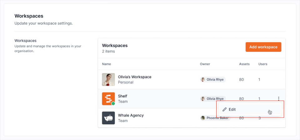Click the green status dot on Shelf logo
Viewport: 300px width, 140px height.
click(113, 103)
